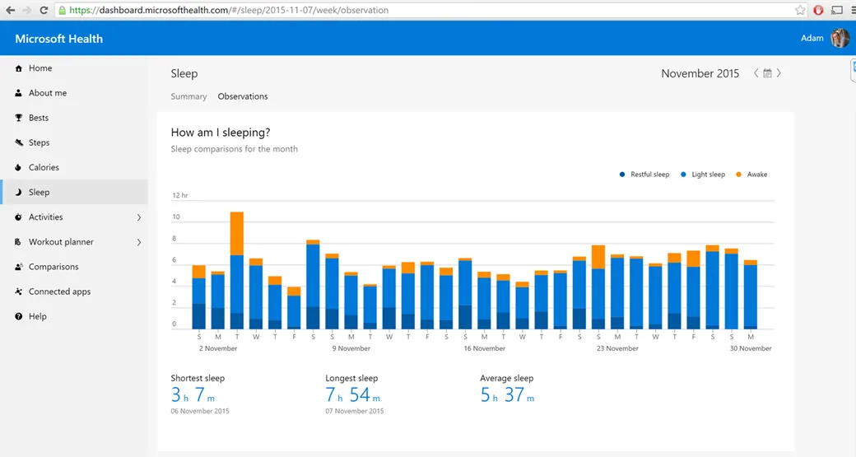This screenshot has height=457, width=856.
Task: Click 'Sleep comparisons for the month' subtitle
Action: [x=235, y=149]
